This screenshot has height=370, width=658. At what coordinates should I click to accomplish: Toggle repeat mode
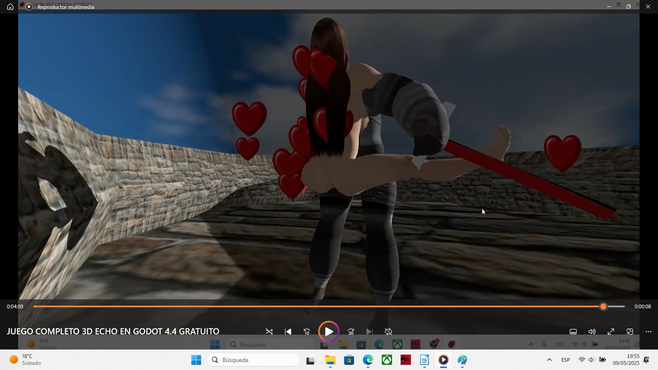(x=388, y=332)
